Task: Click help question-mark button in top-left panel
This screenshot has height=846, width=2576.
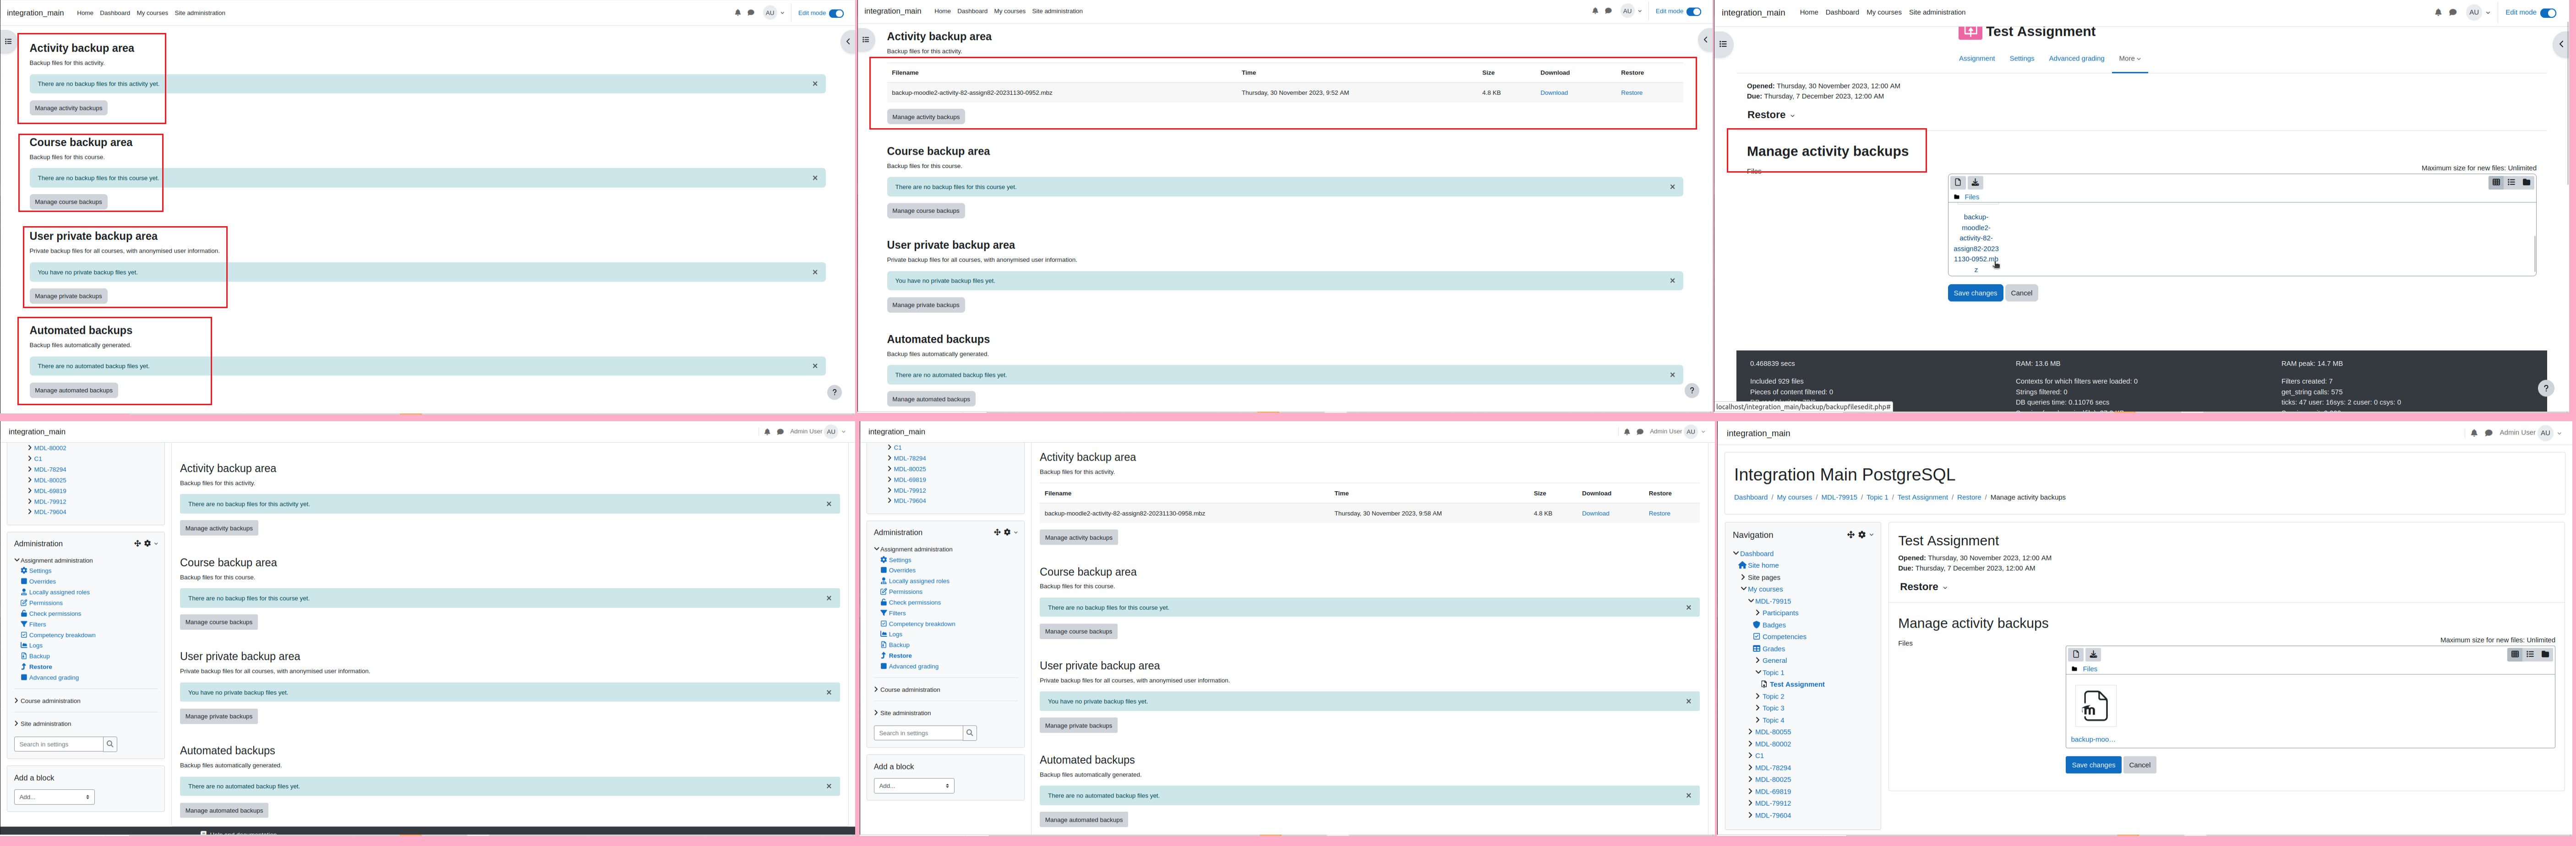Action: point(834,392)
